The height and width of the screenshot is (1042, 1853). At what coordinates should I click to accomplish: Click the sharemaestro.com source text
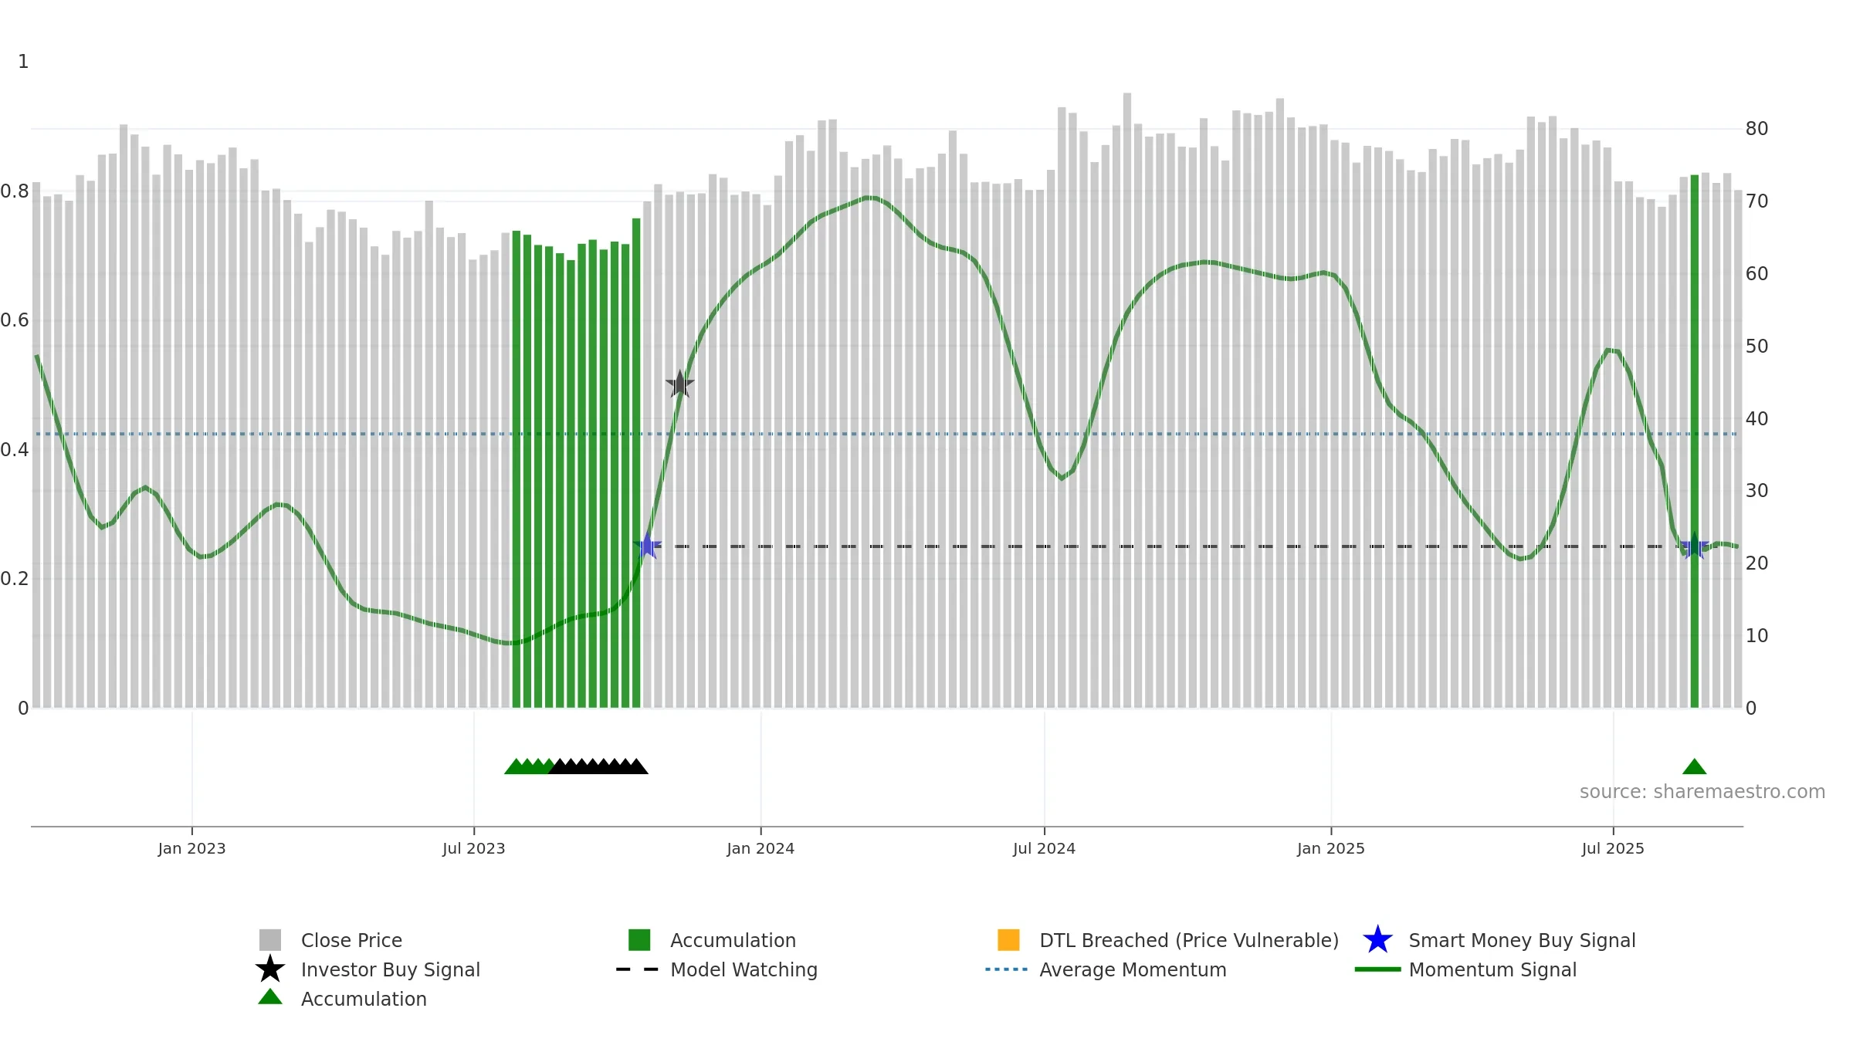pos(1702,792)
